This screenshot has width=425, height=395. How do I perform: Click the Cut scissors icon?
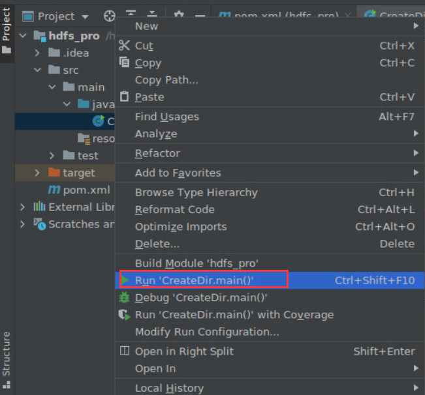tap(125, 46)
